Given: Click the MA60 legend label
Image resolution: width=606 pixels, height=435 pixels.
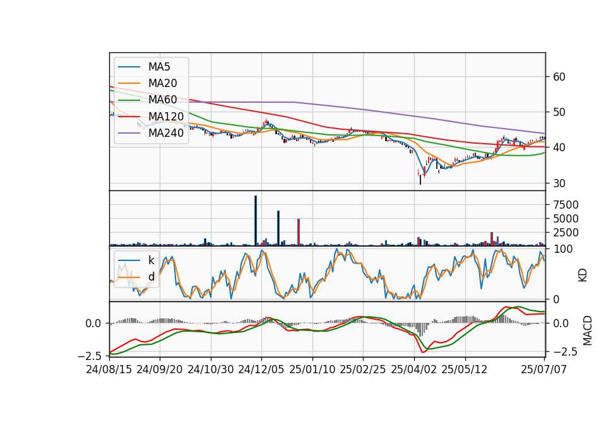Looking at the screenshot, I should [x=162, y=100].
